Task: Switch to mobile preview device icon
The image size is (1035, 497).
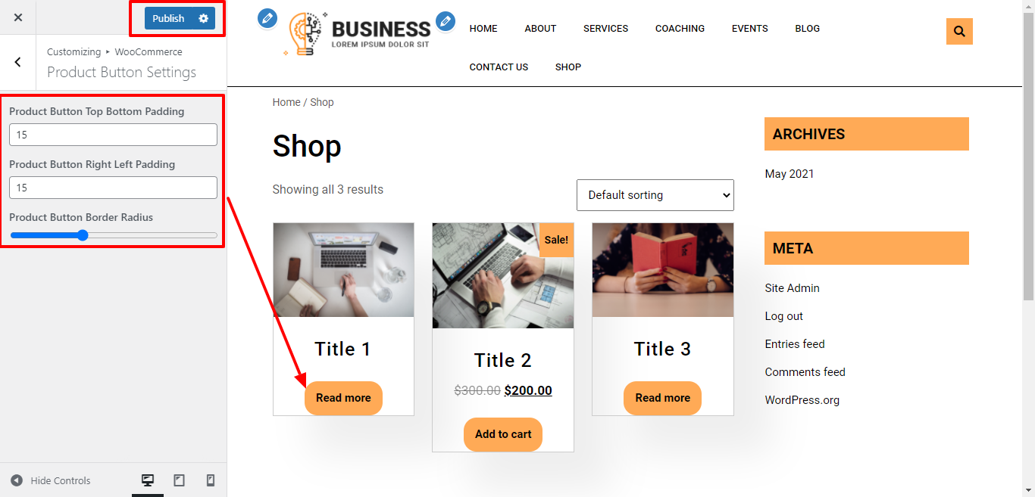Action: (x=211, y=480)
